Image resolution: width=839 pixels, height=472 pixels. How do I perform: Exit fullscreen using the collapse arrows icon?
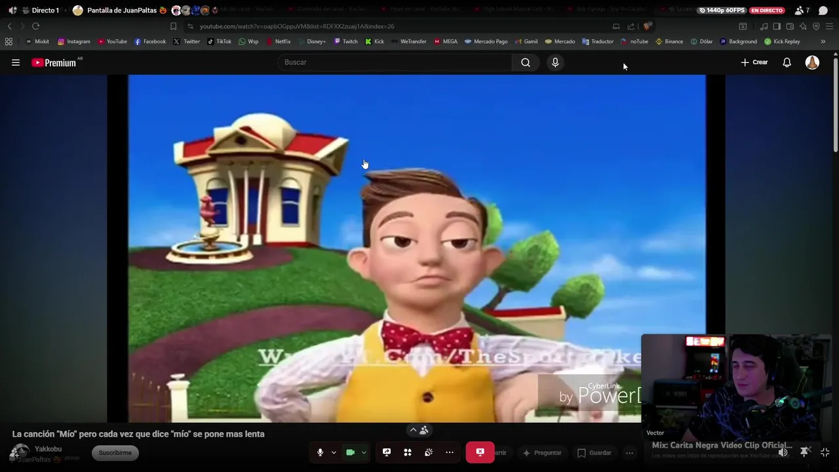pyautogui.click(x=825, y=452)
